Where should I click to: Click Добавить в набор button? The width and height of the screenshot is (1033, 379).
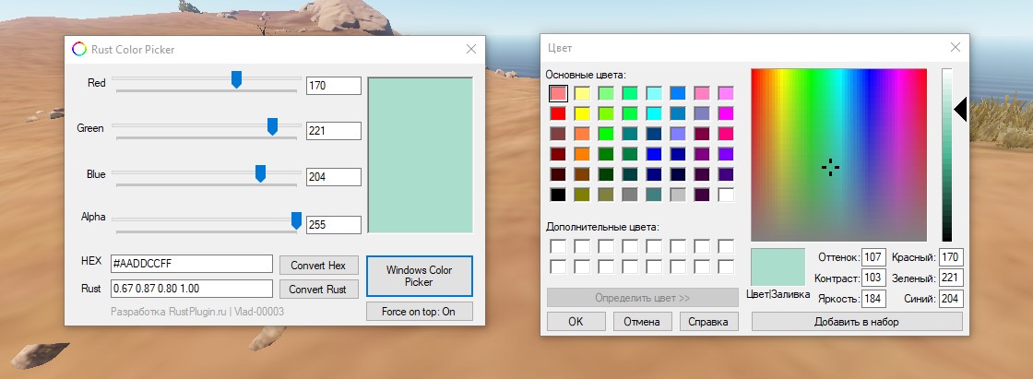[857, 322]
